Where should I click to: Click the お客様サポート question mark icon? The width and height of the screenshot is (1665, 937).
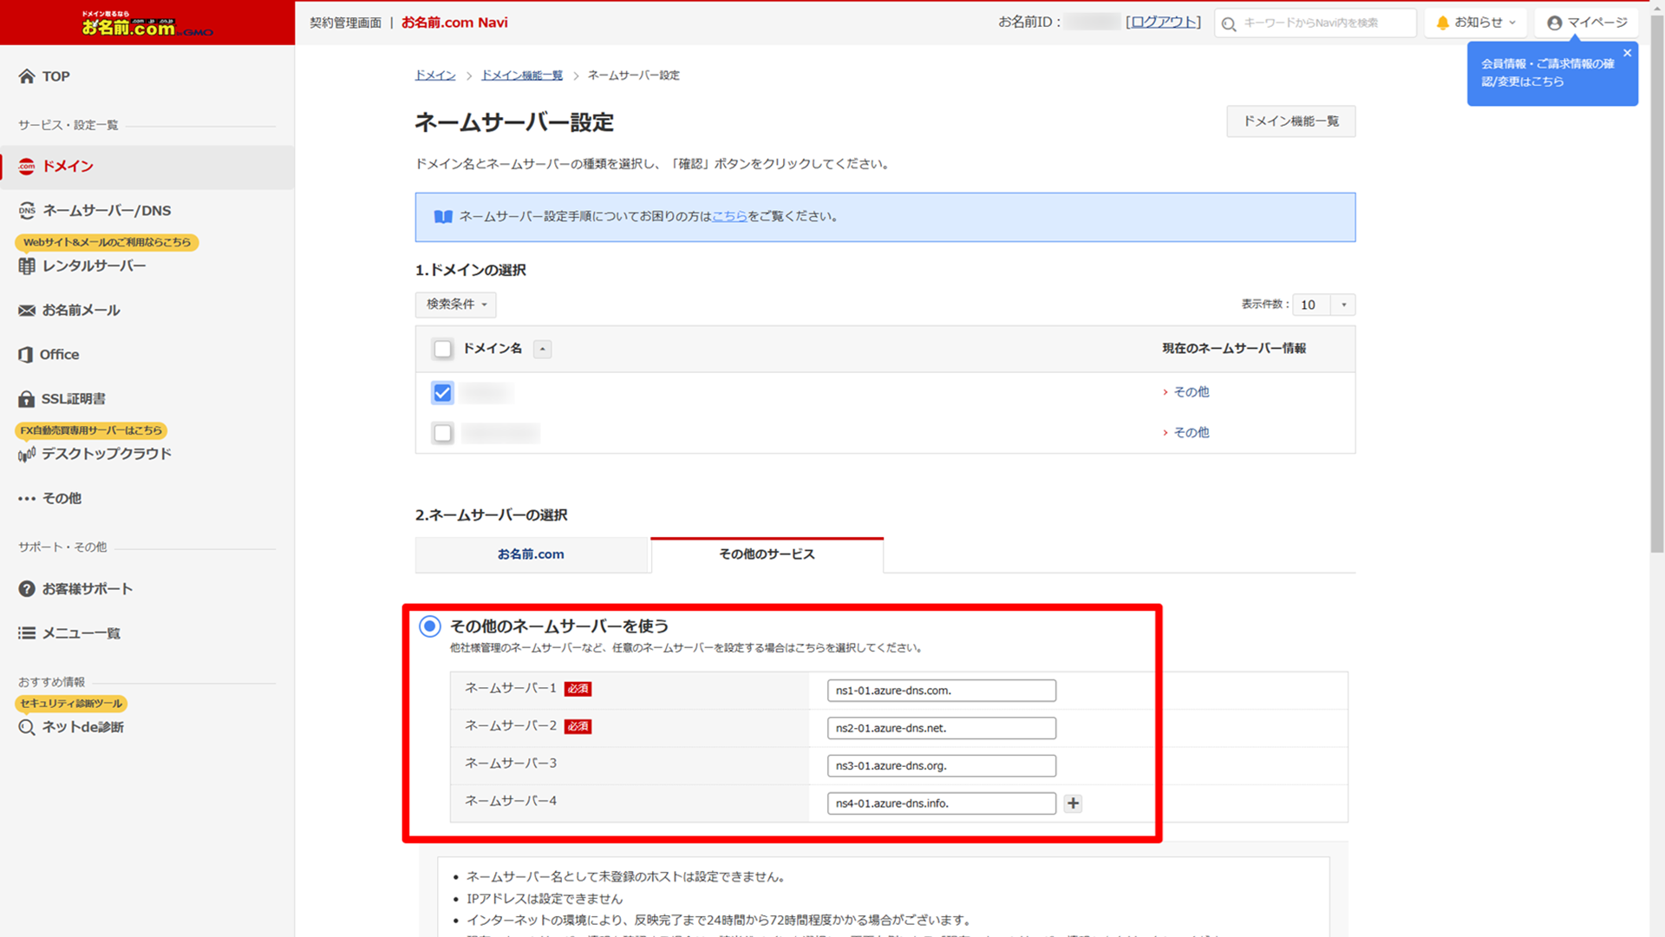(27, 589)
